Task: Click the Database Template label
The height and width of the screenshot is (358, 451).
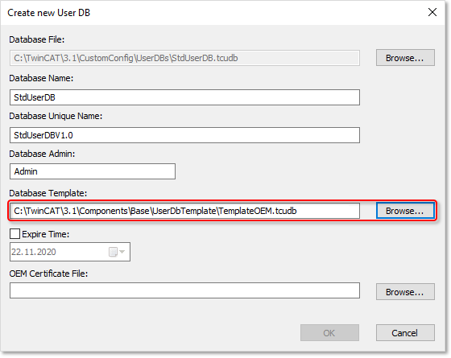Action: coord(48,193)
